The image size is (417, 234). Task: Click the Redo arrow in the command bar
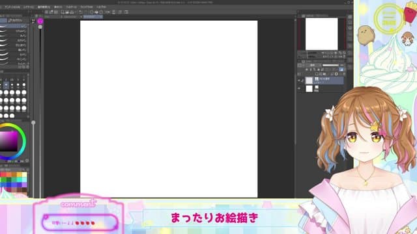(x=85, y=12)
